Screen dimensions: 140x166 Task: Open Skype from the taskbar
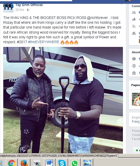[x=62, y=163]
